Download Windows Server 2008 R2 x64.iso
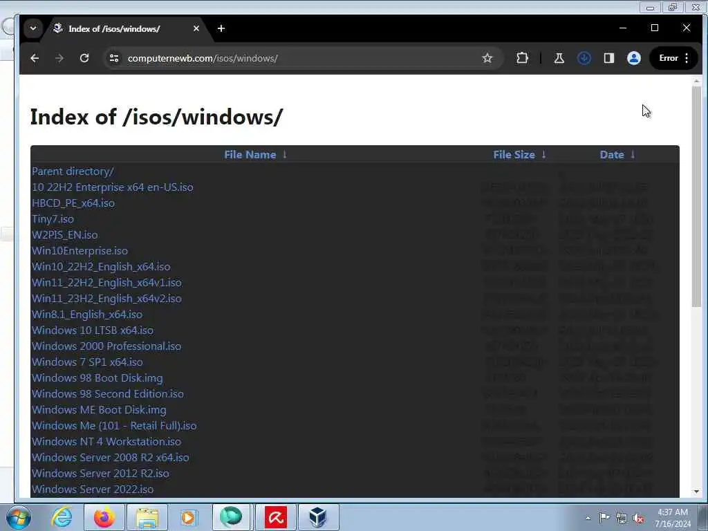The width and height of the screenshot is (708, 531). tap(110, 458)
